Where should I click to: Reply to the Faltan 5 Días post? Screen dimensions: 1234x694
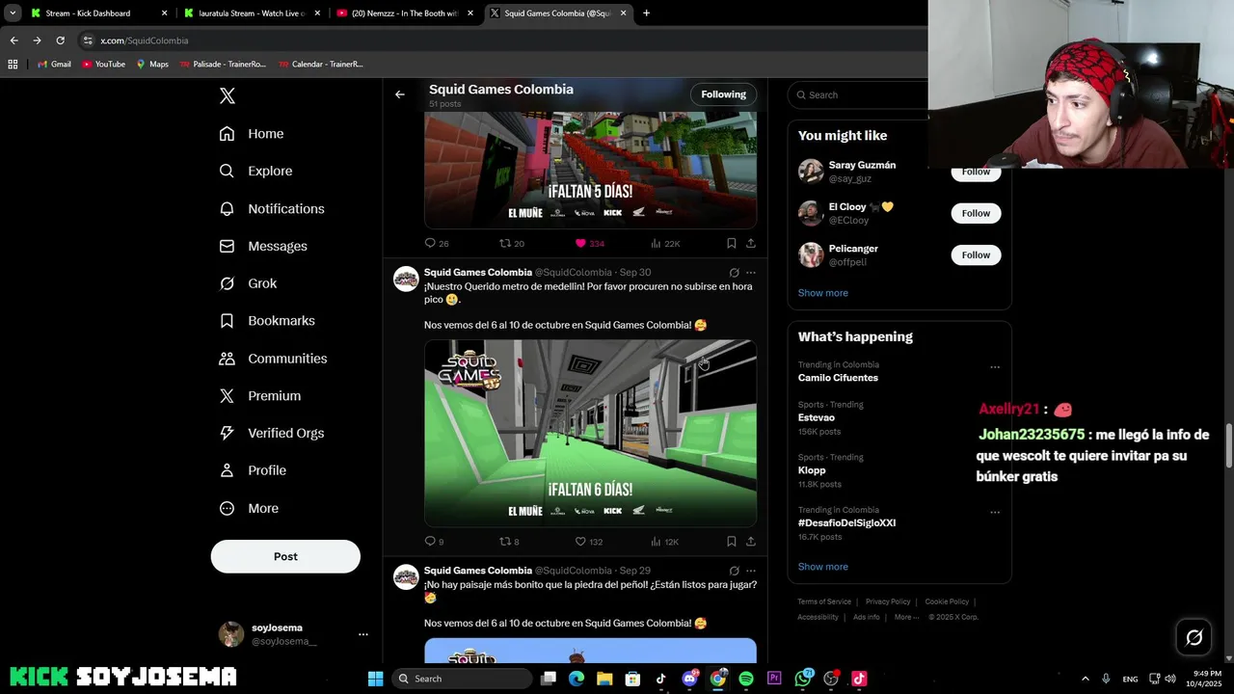[437, 243]
